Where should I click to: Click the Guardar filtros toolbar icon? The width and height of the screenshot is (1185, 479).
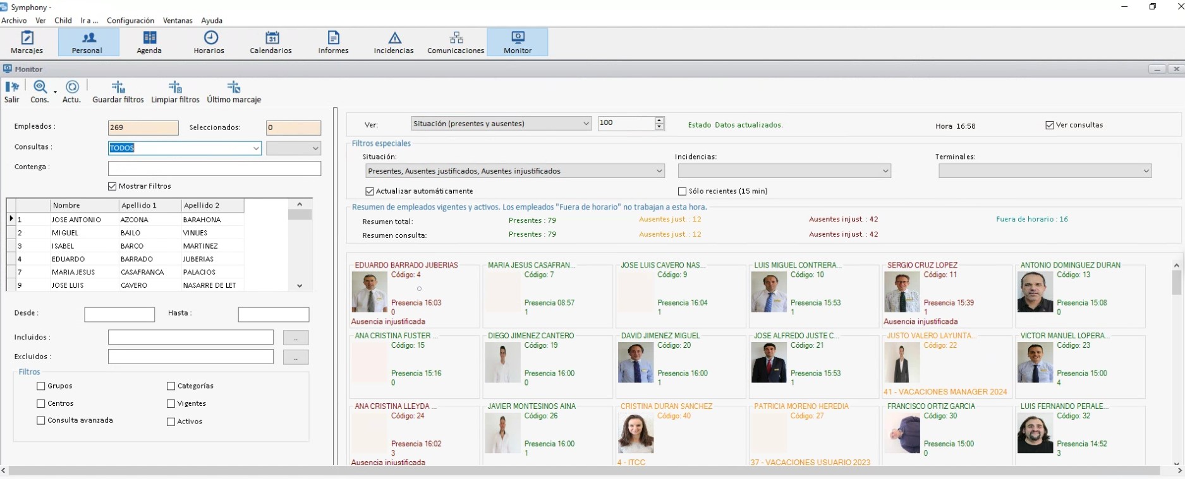[118, 86]
